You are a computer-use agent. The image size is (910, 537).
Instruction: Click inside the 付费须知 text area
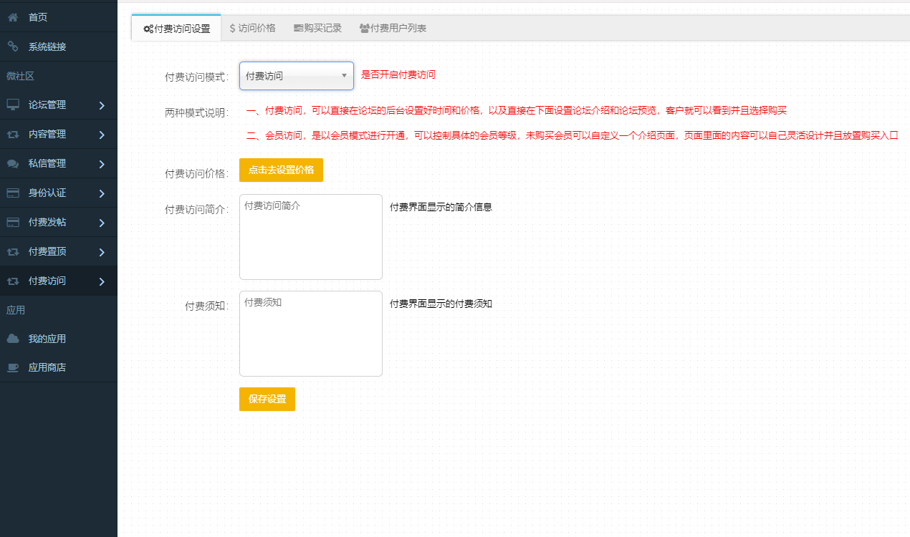pyautogui.click(x=310, y=334)
